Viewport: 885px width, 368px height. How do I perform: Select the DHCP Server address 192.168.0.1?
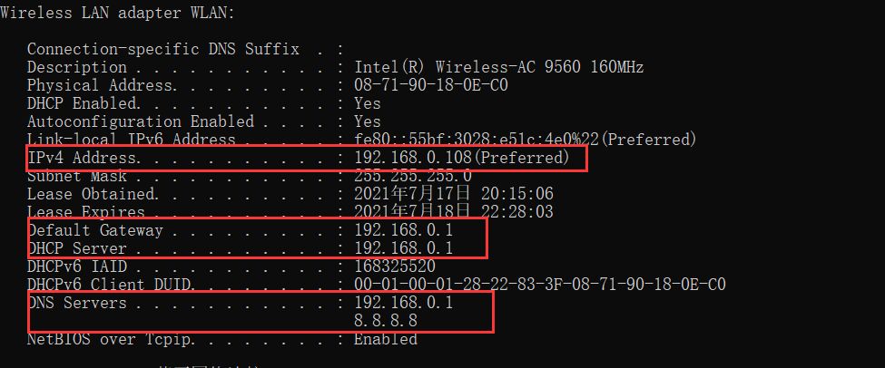403,248
